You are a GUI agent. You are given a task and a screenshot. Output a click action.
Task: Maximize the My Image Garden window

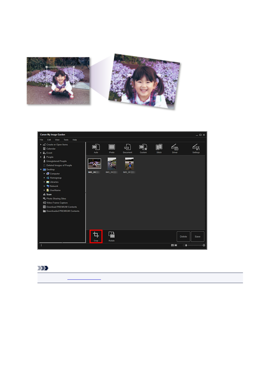pyautogui.click(x=200, y=135)
